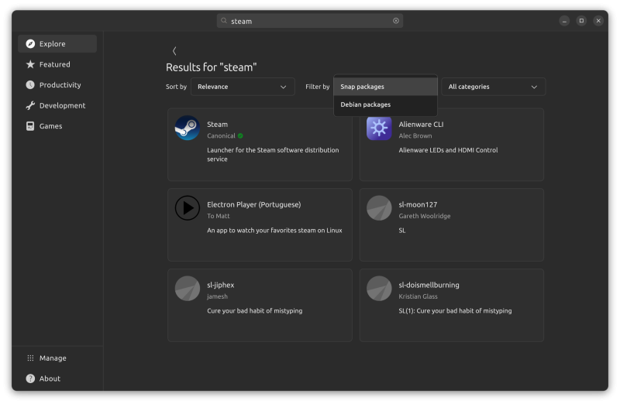Open the Development category

(57, 105)
